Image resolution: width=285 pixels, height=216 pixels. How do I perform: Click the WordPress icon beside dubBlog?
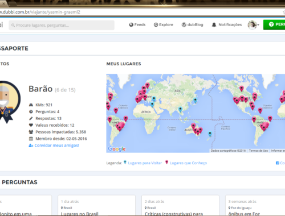(184, 24)
